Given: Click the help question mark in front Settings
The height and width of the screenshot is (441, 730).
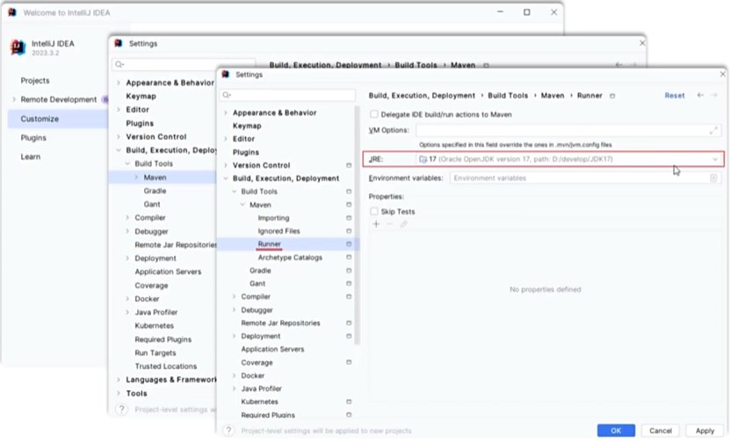Looking at the screenshot, I should (x=228, y=430).
